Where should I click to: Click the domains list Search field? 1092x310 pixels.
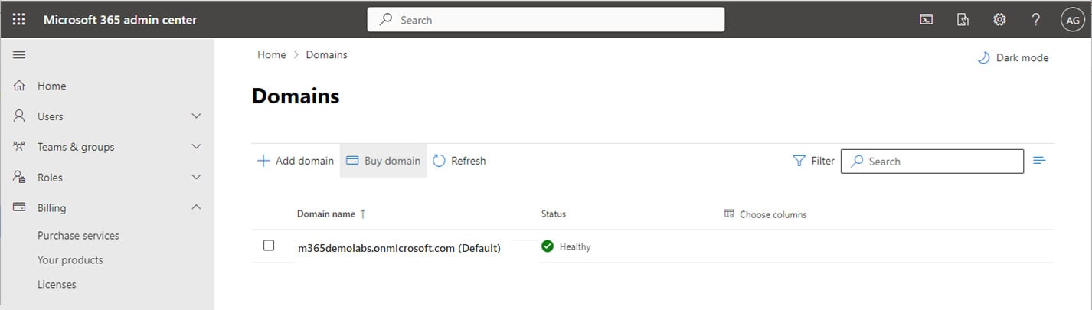coord(932,162)
